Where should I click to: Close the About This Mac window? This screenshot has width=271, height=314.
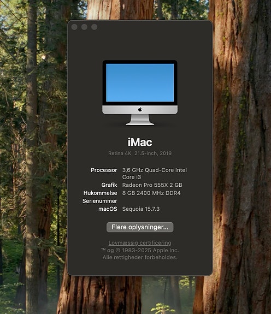click(x=74, y=27)
